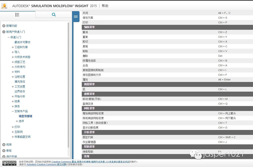Select the 结果 tree item
Viewport: 253px width, 167px height.
click(17, 101)
